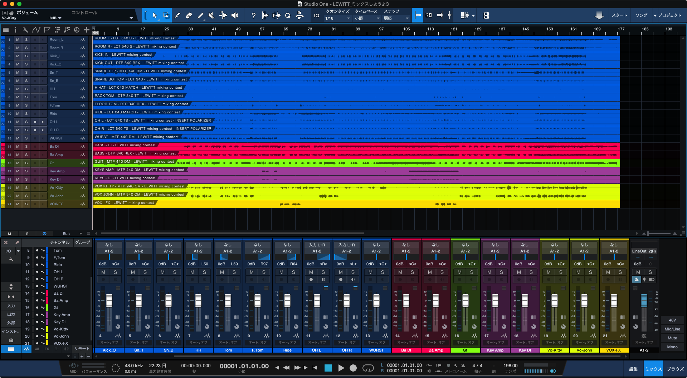
Task: Click the Record transport button
Action: click(x=353, y=368)
